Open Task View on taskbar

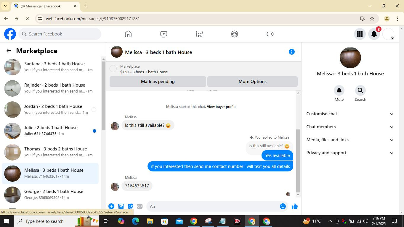tap(106, 221)
